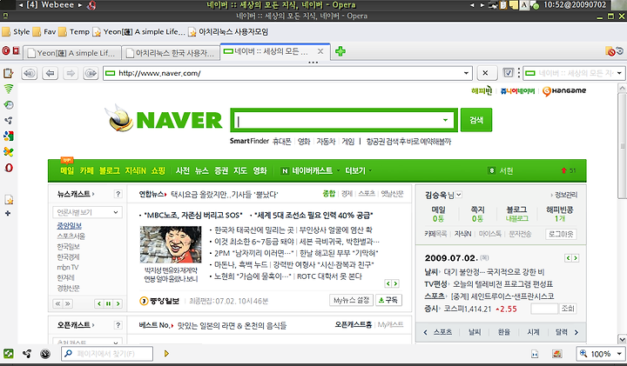Image resolution: width=627 pixels, height=366 pixels.
Task: Click the My뉴스 설정 button
Action: coord(352,300)
